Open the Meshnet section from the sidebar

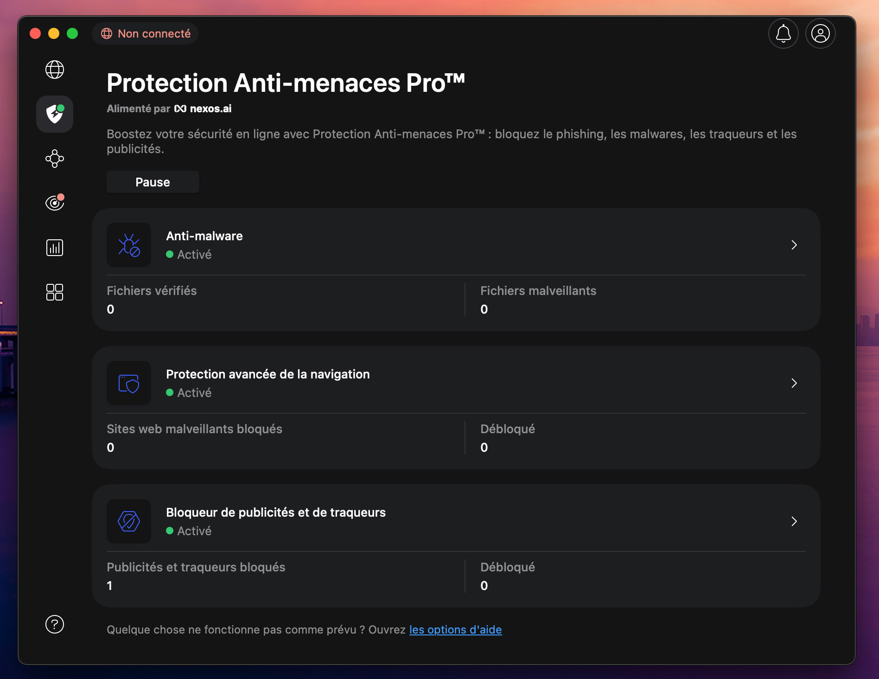coord(54,159)
